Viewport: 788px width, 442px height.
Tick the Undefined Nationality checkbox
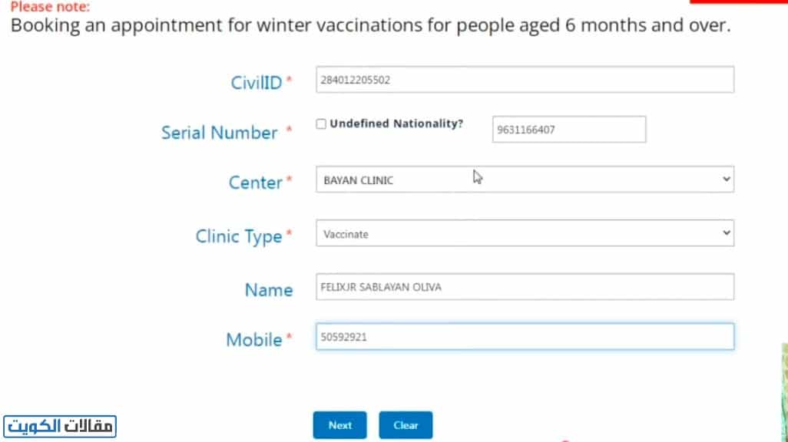point(321,124)
